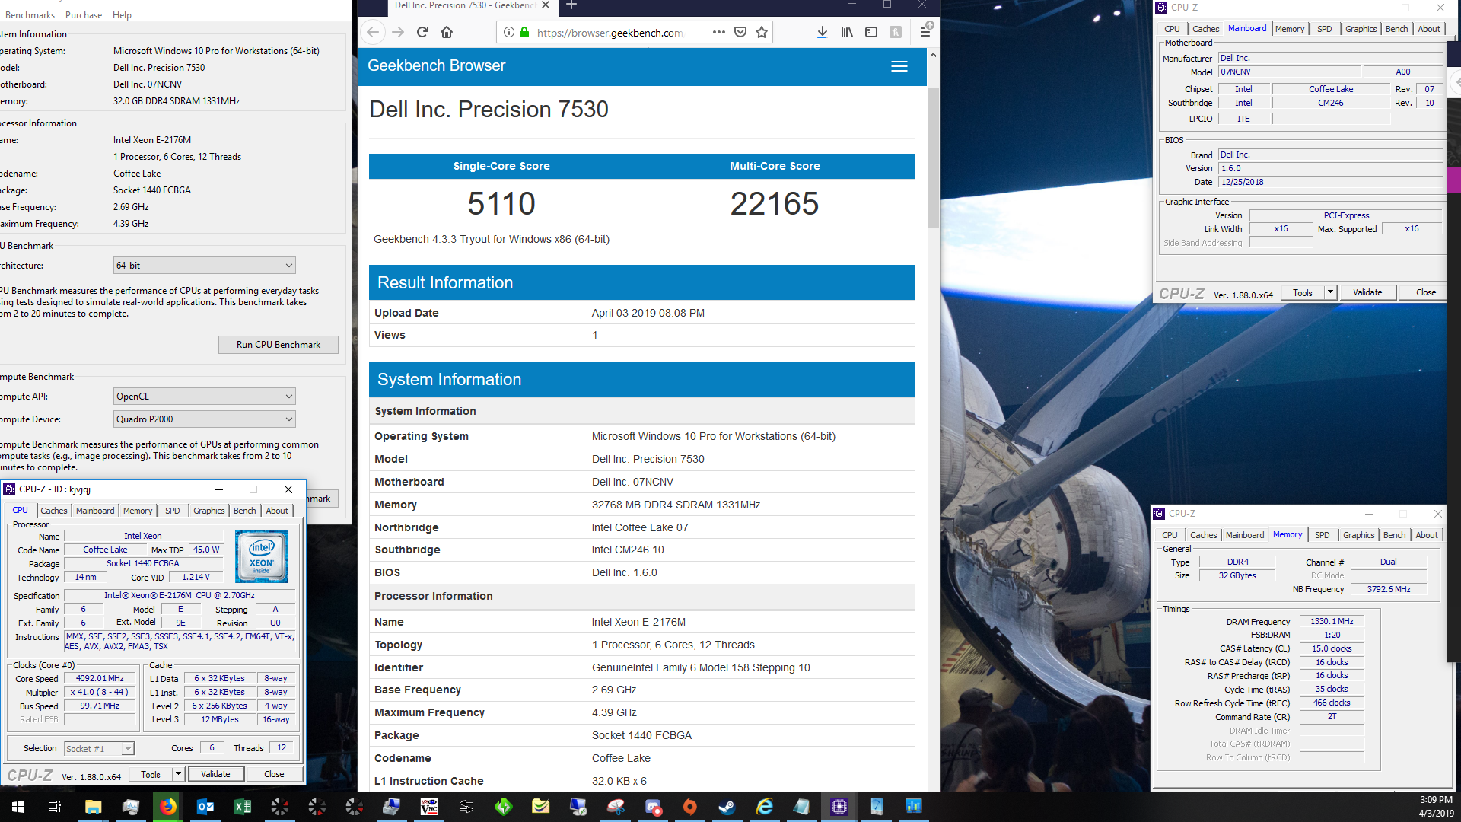Save page to Pocket

click(740, 32)
